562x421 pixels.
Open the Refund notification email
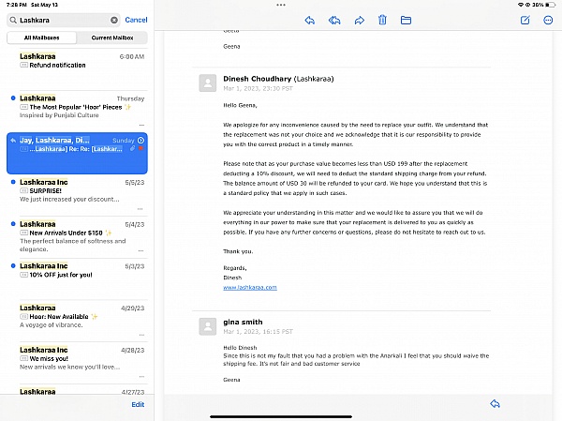[x=80, y=61]
